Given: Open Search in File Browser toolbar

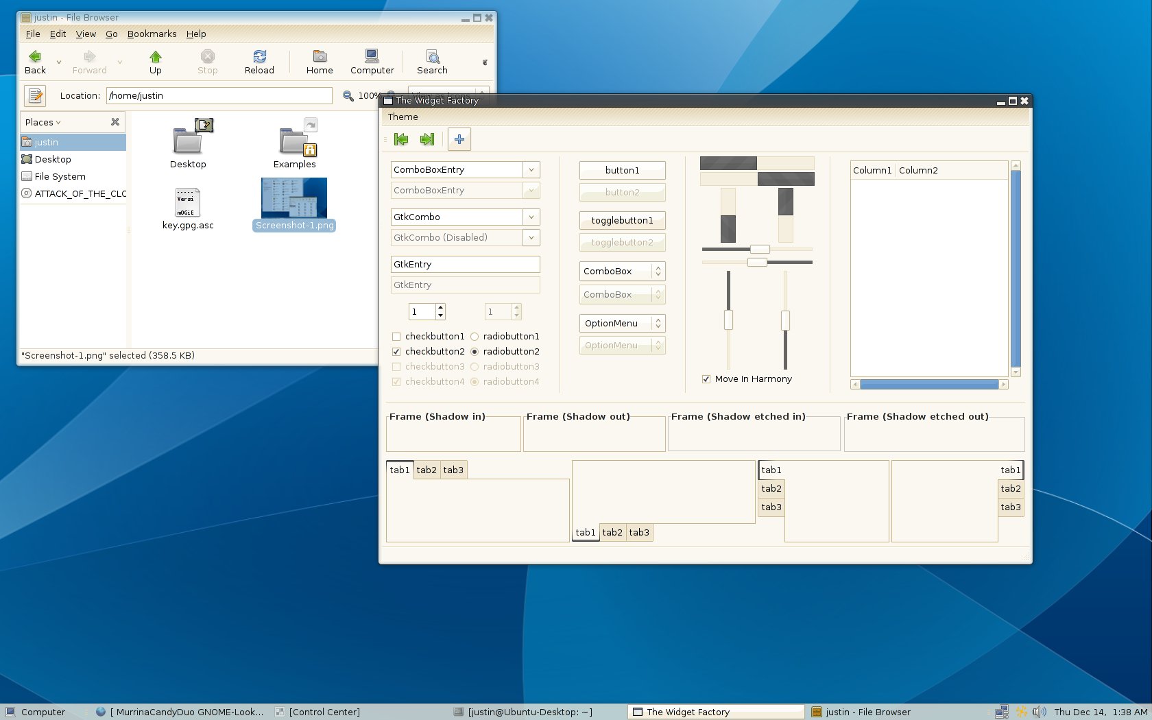Looking at the screenshot, I should pyautogui.click(x=432, y=62).
